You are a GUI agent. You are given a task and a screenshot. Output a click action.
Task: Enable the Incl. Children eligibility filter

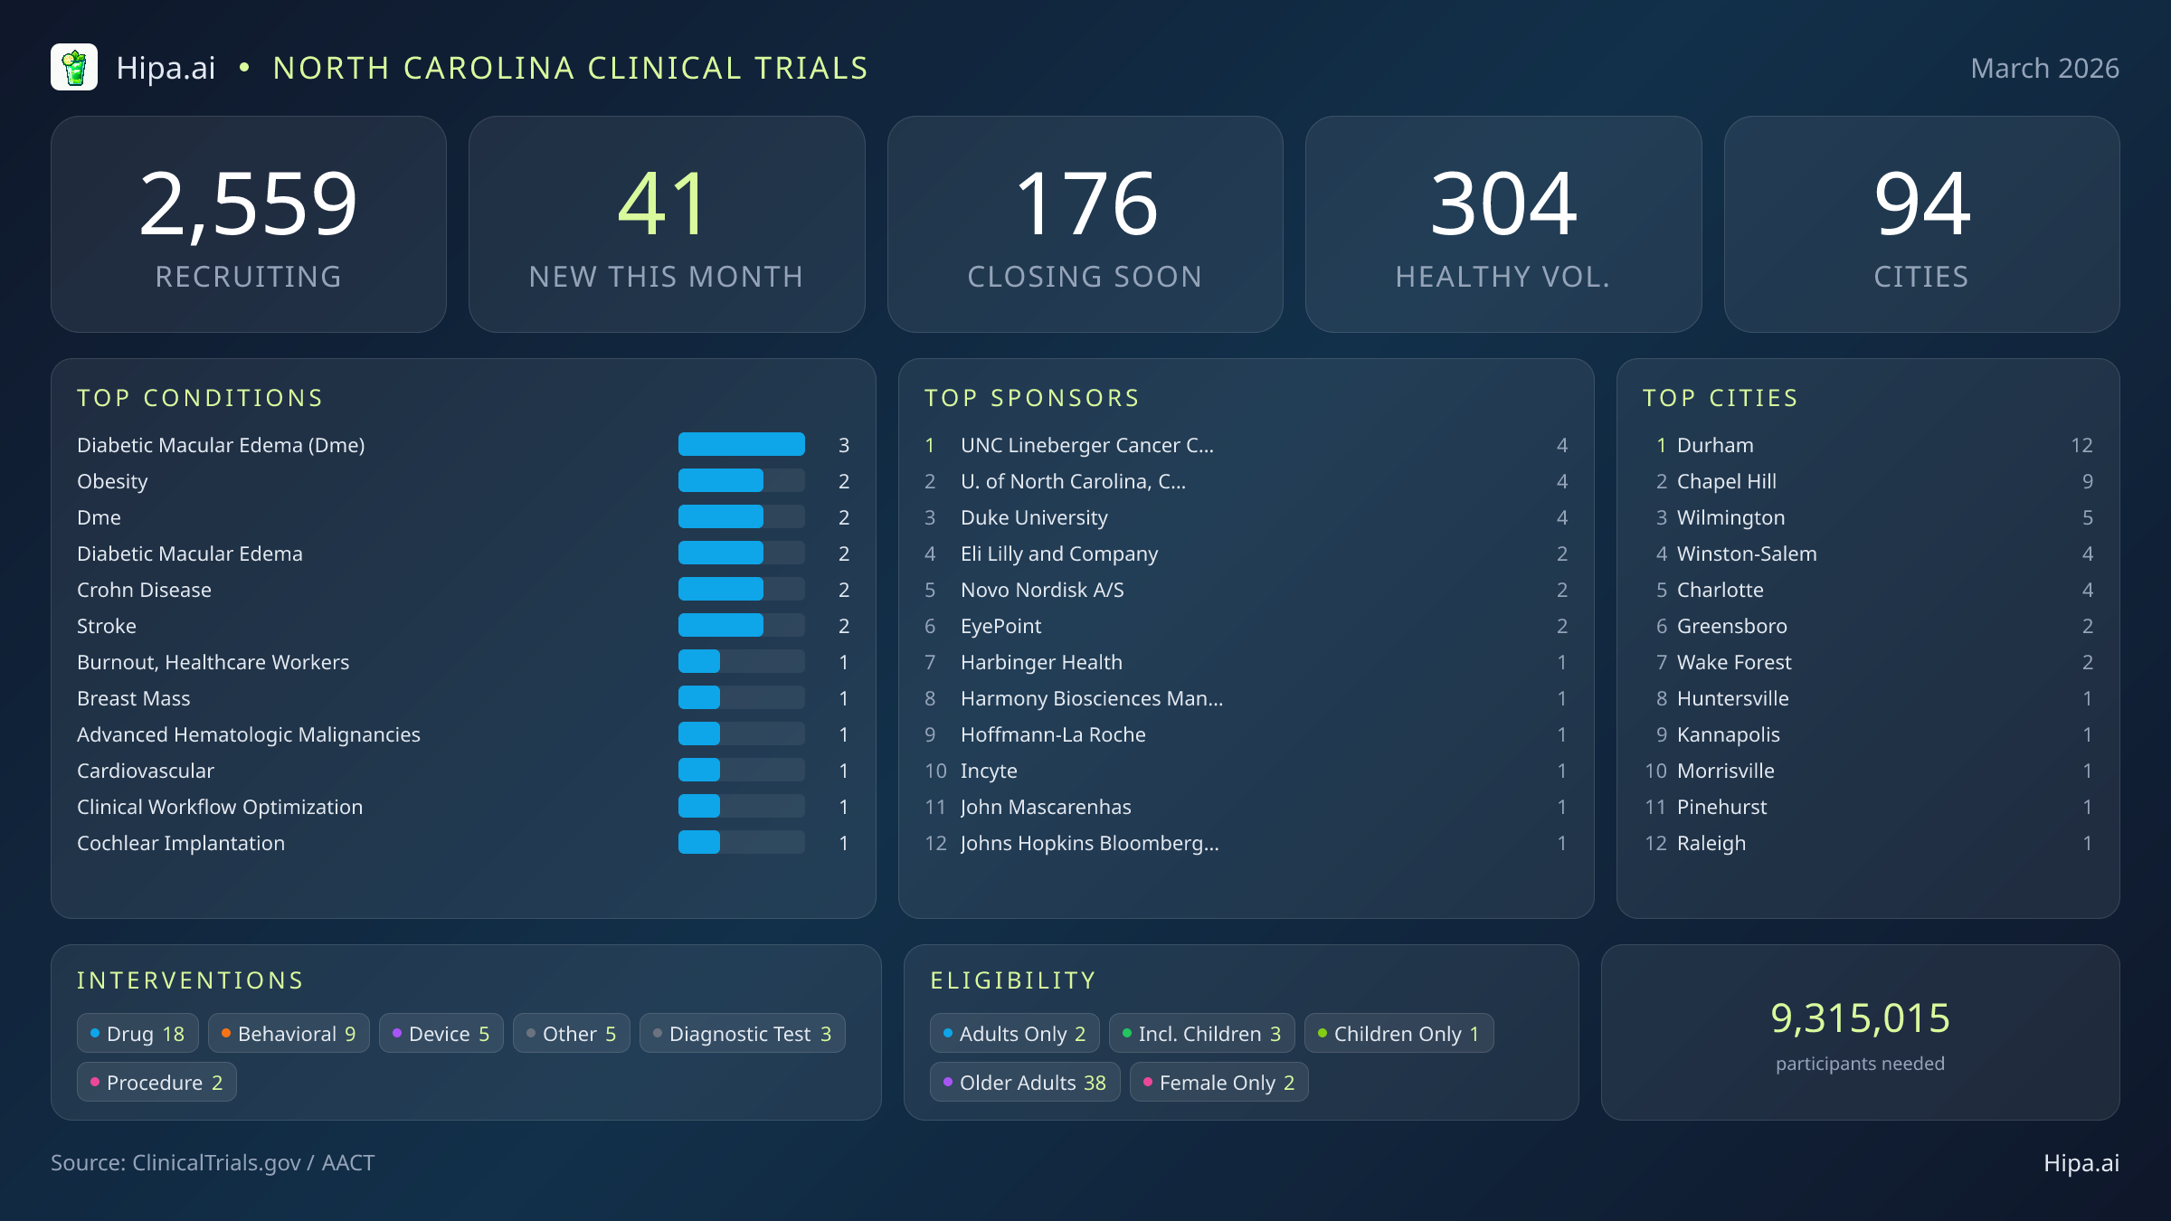tap(1201, 1033)
